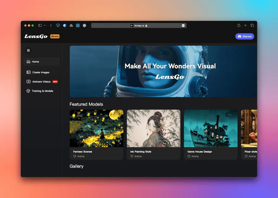Click the Animate Videos play icon

click(x=28, y=82)
